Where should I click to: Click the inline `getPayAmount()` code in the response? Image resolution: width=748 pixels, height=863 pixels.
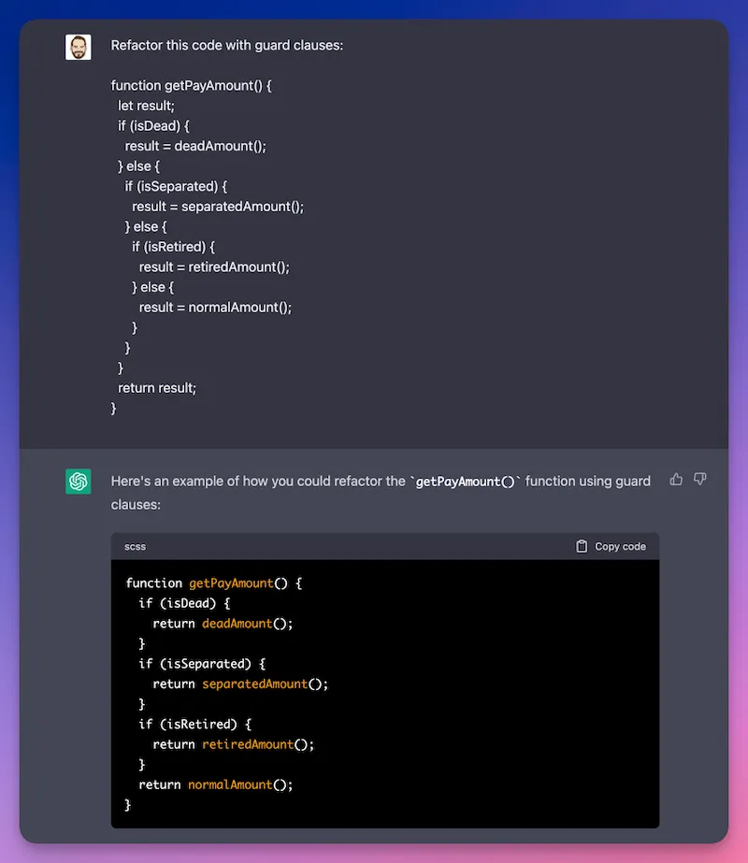point(465,482)
